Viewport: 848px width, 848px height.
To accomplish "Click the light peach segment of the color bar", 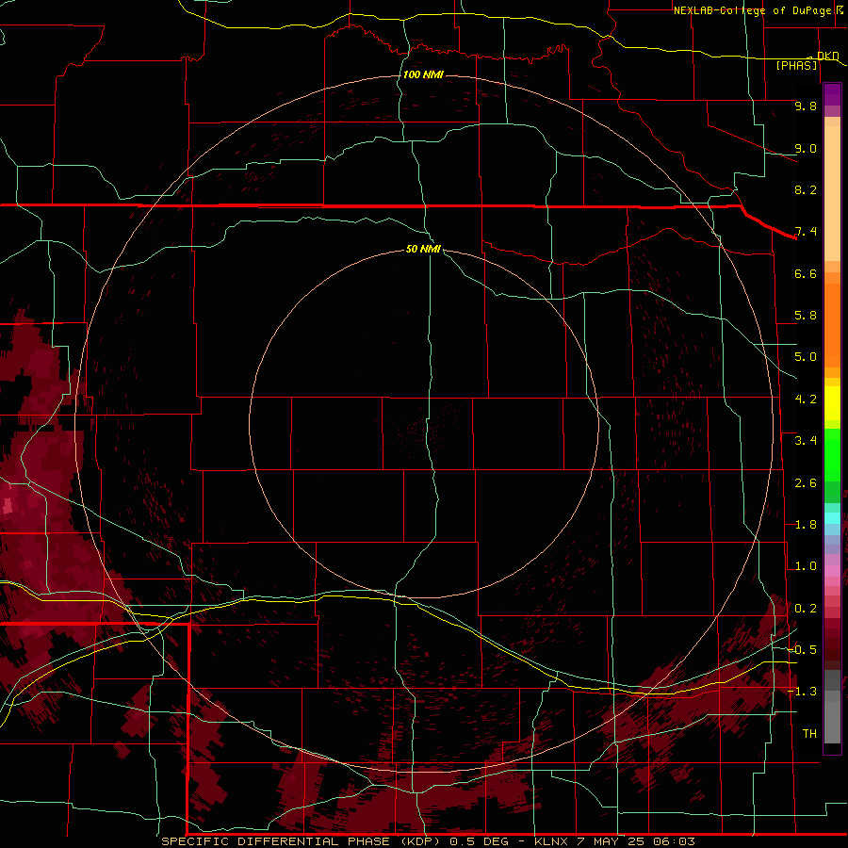I will tap(832, 193).
